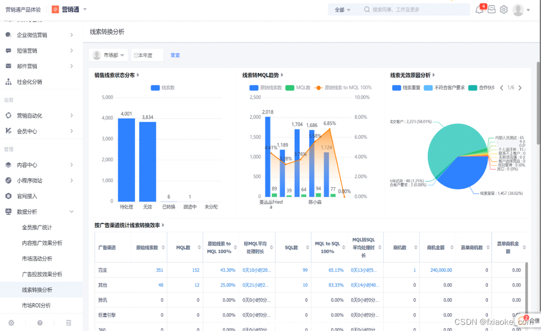Sort by MQL数 column arrows
Image resolution: width=541 pixels, height=331 pixels.
(x=199, y=248)
